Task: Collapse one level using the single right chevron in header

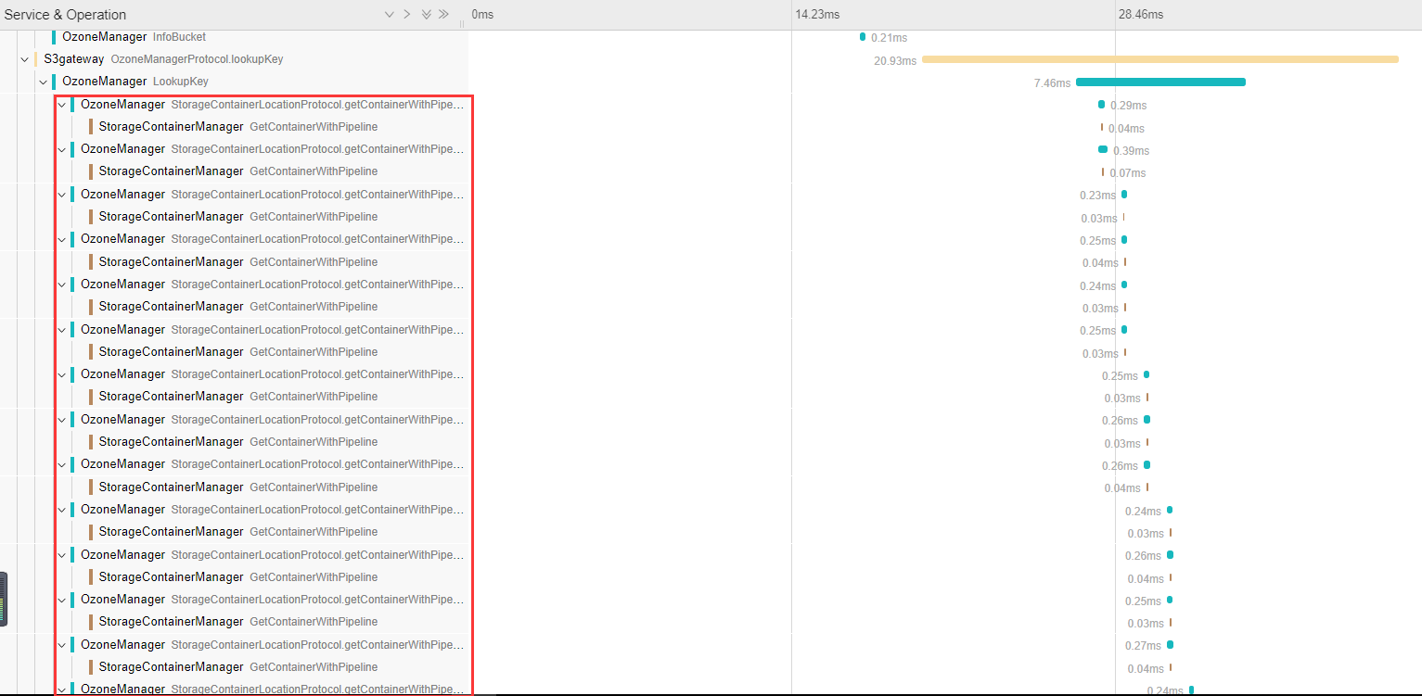Action: [x=406, y=15]
